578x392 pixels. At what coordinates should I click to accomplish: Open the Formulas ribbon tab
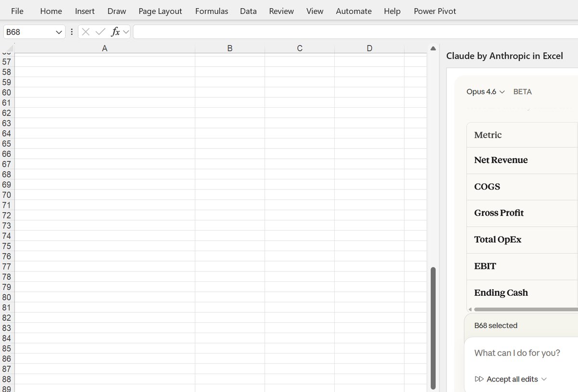[x=211, y=11]
